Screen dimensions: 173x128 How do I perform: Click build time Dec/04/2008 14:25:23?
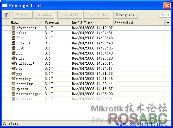click(92, 58)
